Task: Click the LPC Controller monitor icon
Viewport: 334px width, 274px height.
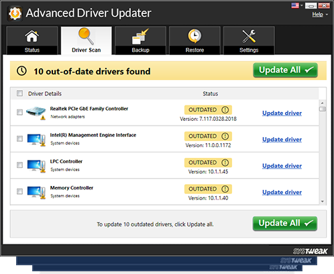Action: pos(36,167)
